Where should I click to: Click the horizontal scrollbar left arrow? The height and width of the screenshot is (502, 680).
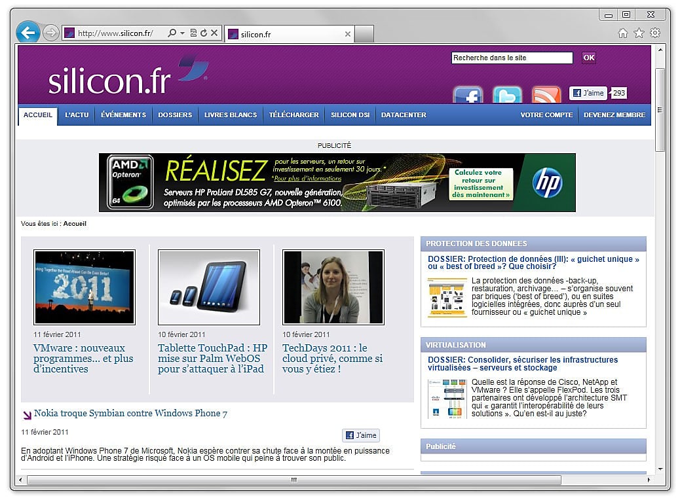[x=21, y=480]
